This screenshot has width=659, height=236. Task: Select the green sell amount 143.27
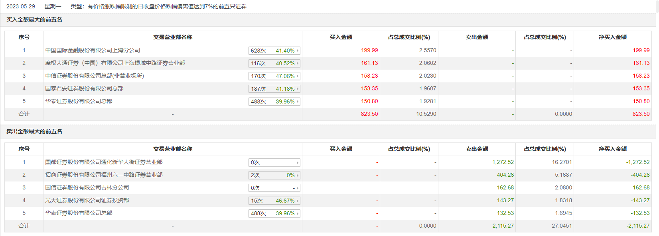505,200
